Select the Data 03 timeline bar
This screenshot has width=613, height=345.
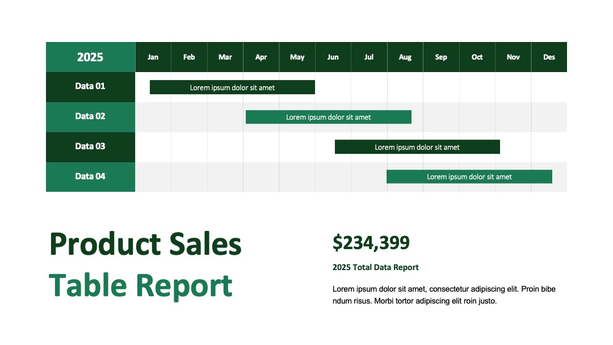[x=417, y=147]
